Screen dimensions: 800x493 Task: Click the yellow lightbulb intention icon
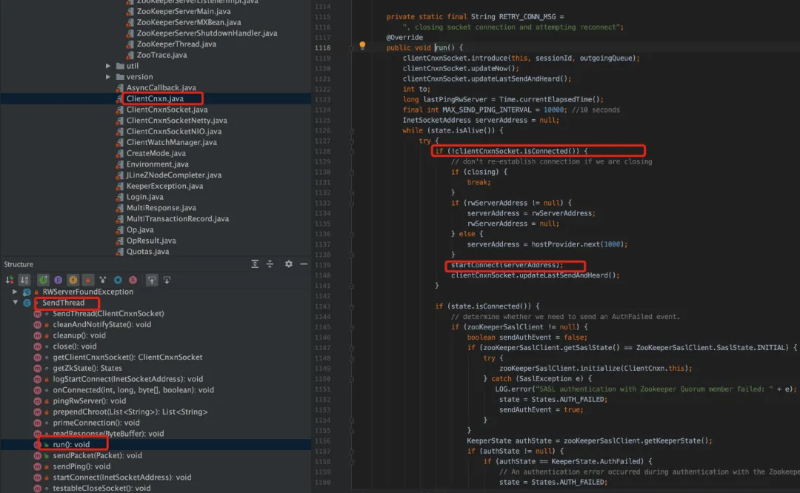(x=362, y=45)
